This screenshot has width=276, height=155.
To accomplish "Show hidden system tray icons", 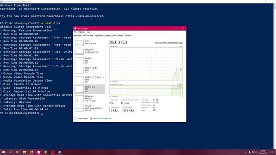I will [246, 152].
